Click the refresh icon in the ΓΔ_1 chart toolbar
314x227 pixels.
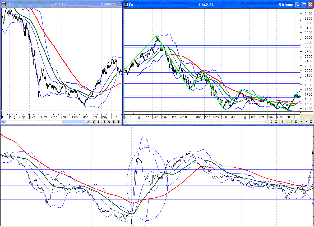pos(94,122)
